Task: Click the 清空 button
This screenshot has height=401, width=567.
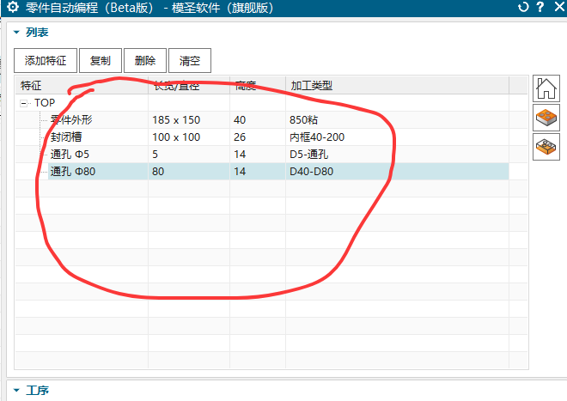Action: pos(190,60)
